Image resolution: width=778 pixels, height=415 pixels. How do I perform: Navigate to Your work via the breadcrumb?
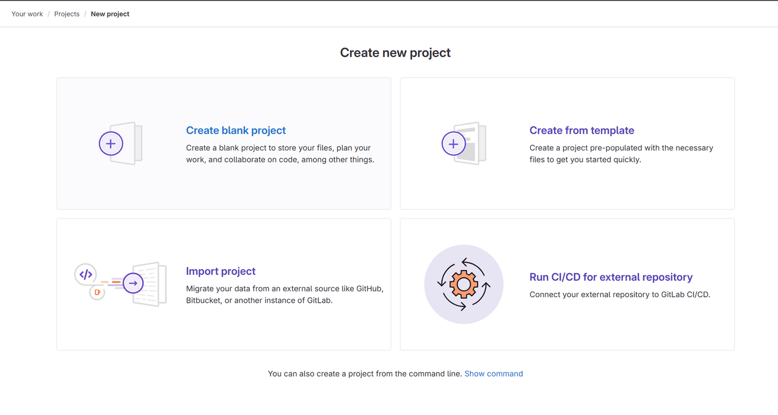tap(27, 14)
